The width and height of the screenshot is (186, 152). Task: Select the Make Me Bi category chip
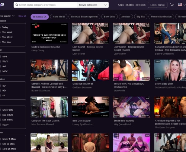point(59,17)
